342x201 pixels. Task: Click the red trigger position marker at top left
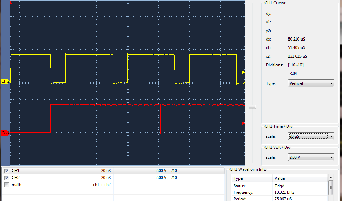click(x=11, y=2)
